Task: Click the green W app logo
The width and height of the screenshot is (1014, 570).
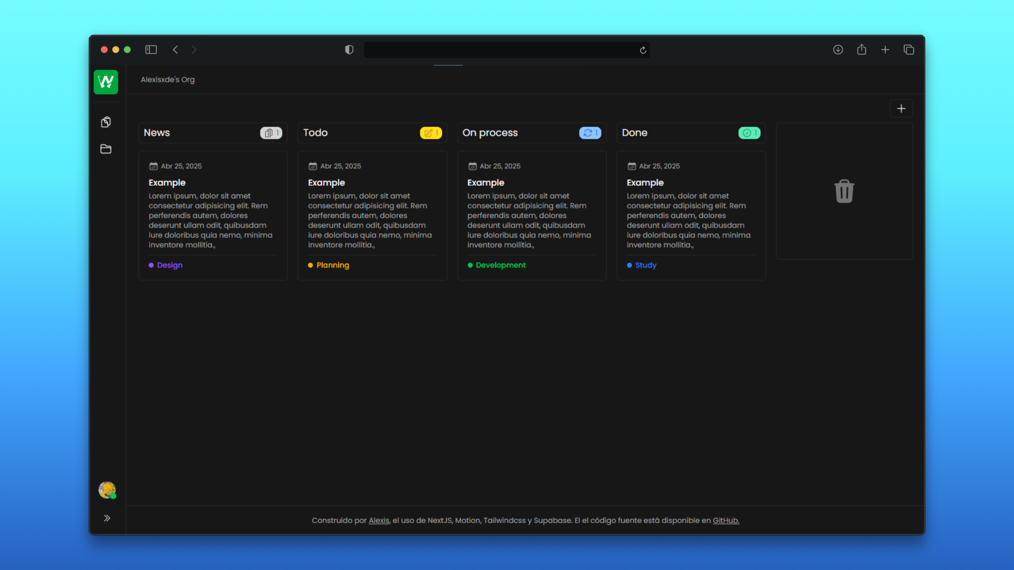Action: point(106,82)
